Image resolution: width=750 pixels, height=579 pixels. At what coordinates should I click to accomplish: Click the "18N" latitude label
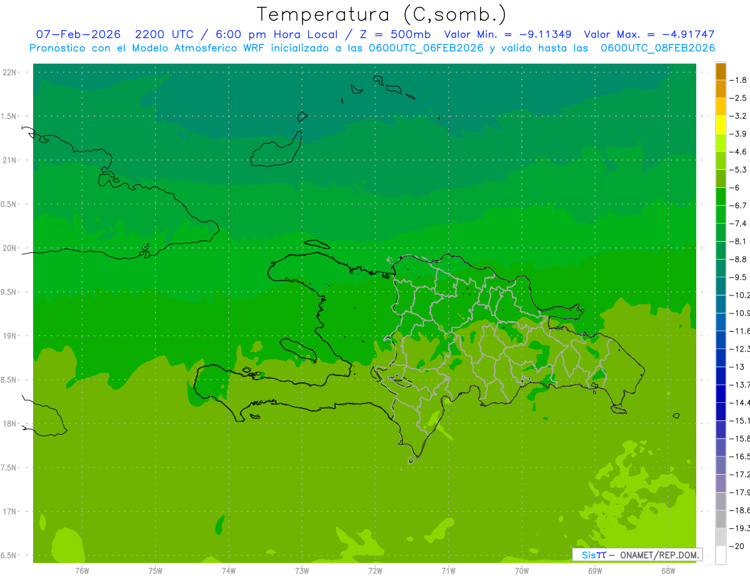pyautogui.click(x=11, y=424)
